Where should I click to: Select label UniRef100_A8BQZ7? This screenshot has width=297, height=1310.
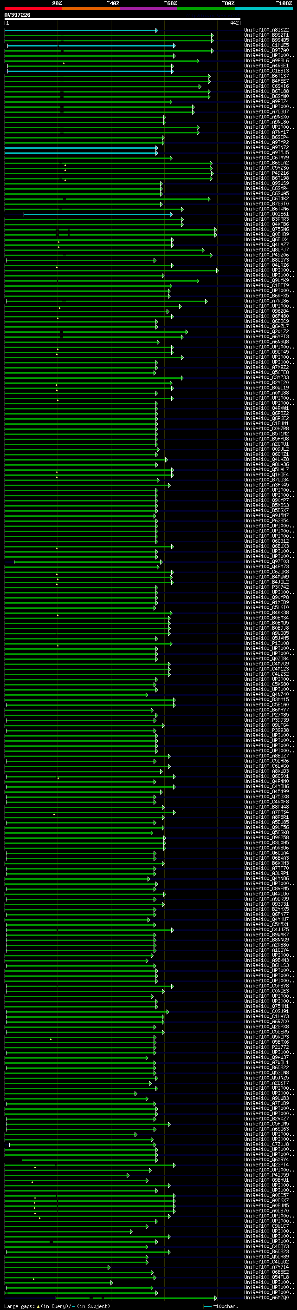click(x=266, y=756)
